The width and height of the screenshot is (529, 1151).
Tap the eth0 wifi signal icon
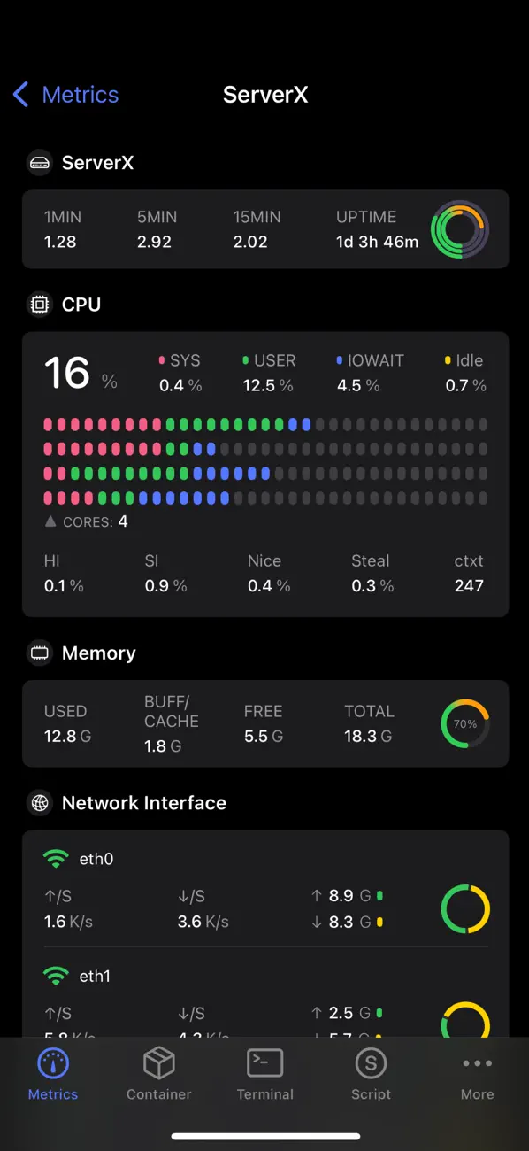pos(55,858)
